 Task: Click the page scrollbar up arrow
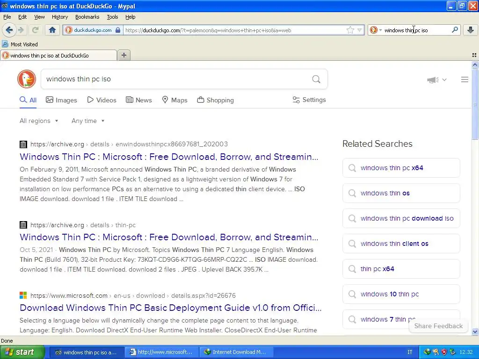tap(475, 65)
